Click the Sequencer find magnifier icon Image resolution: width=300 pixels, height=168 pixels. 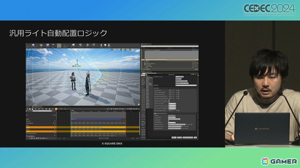tap(27, 109)
